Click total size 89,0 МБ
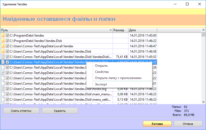The width and height of the screenshot is (206, 130). [x=189, y=115]
